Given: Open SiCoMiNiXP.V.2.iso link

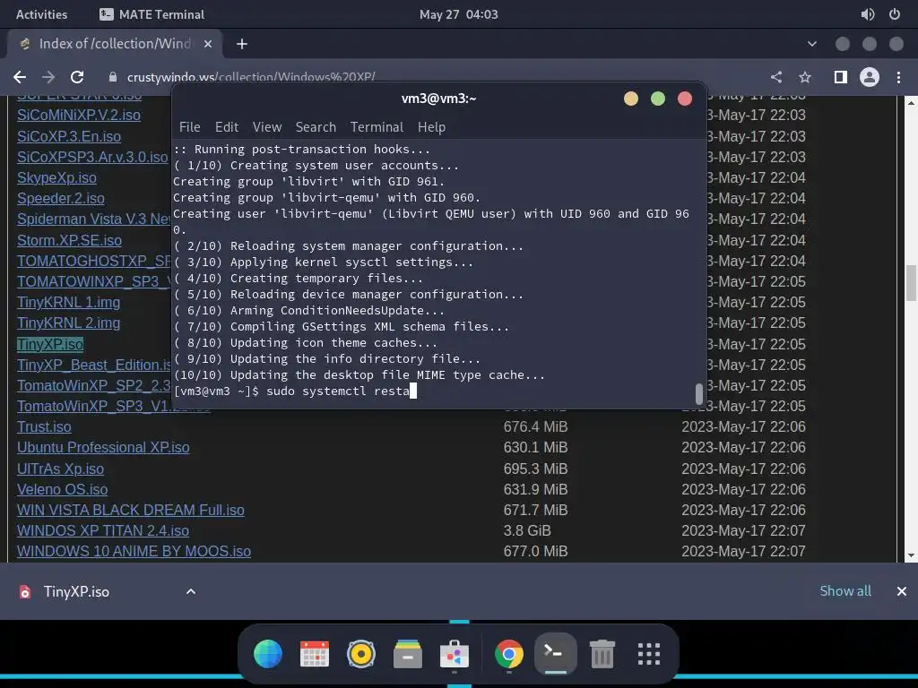Looking at the screenshot, I should (79, 116).
